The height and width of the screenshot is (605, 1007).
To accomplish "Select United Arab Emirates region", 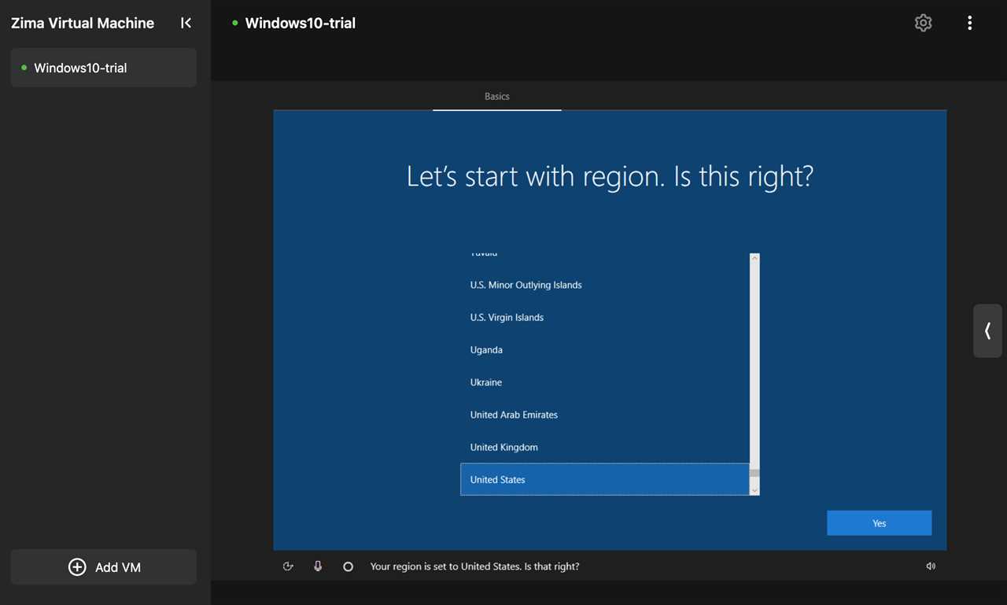I will tap(514, 415).
